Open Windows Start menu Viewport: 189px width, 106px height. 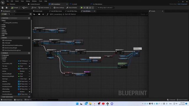[x=77, y=104]
